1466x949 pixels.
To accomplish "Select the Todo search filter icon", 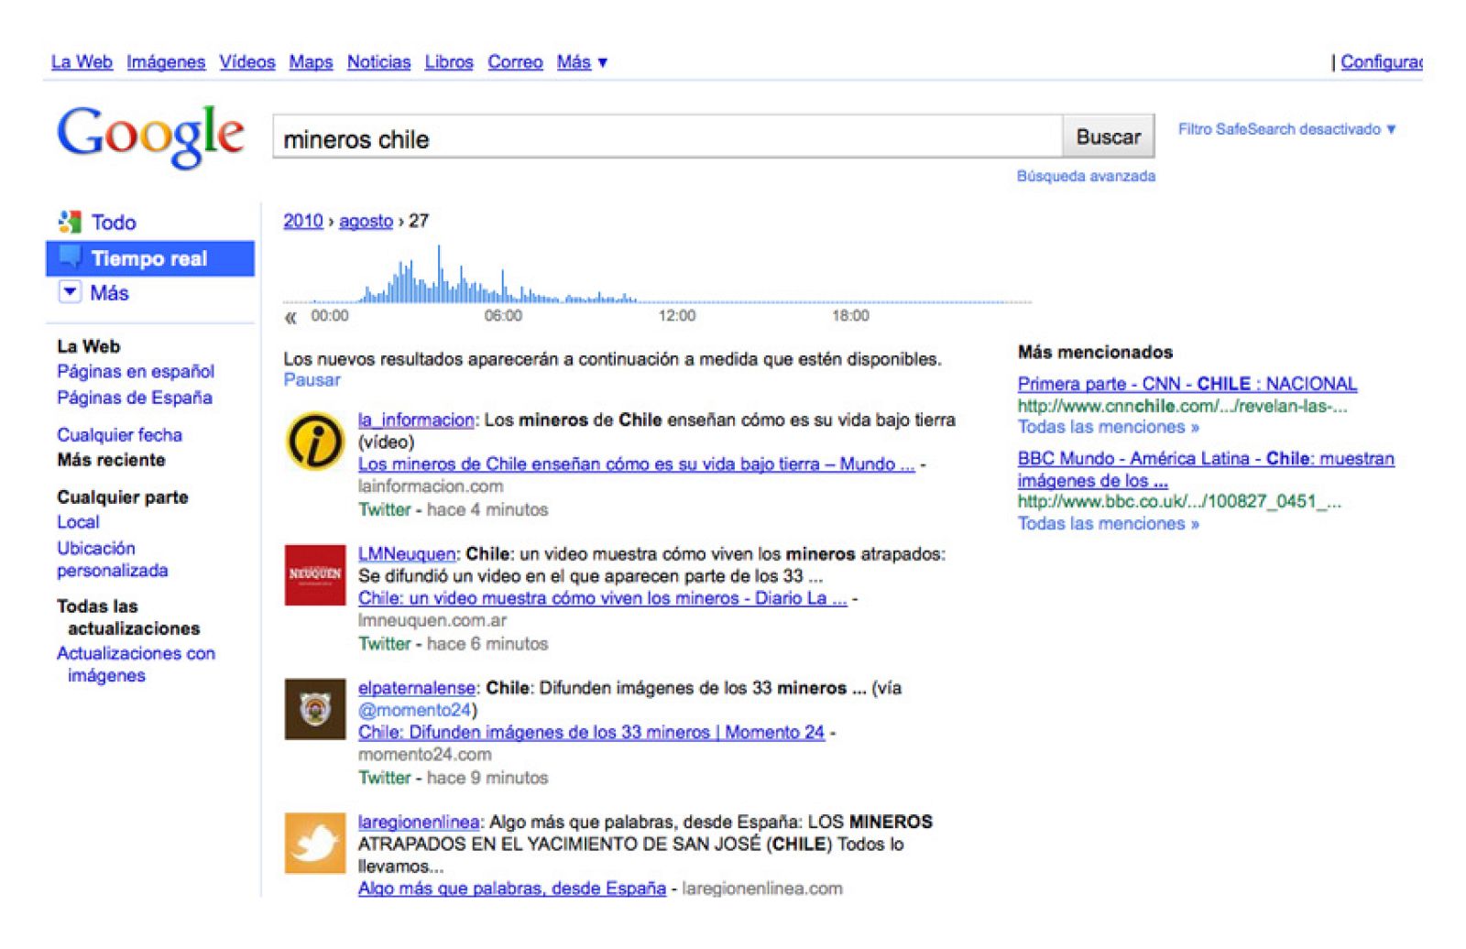I will [x=71, y=222].
